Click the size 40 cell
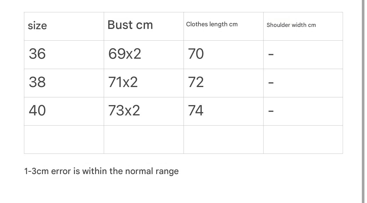 point(37,111)
